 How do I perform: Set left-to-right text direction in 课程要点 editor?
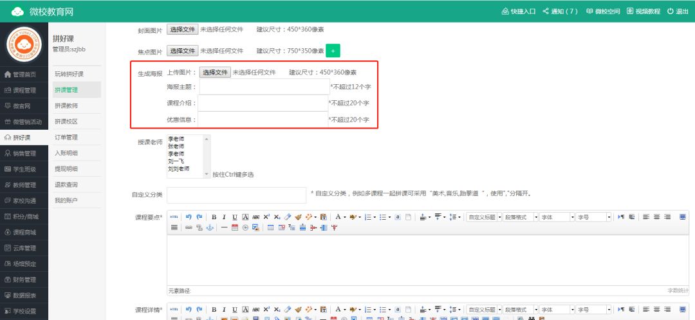pyautogui.click(x=621, y=217)
